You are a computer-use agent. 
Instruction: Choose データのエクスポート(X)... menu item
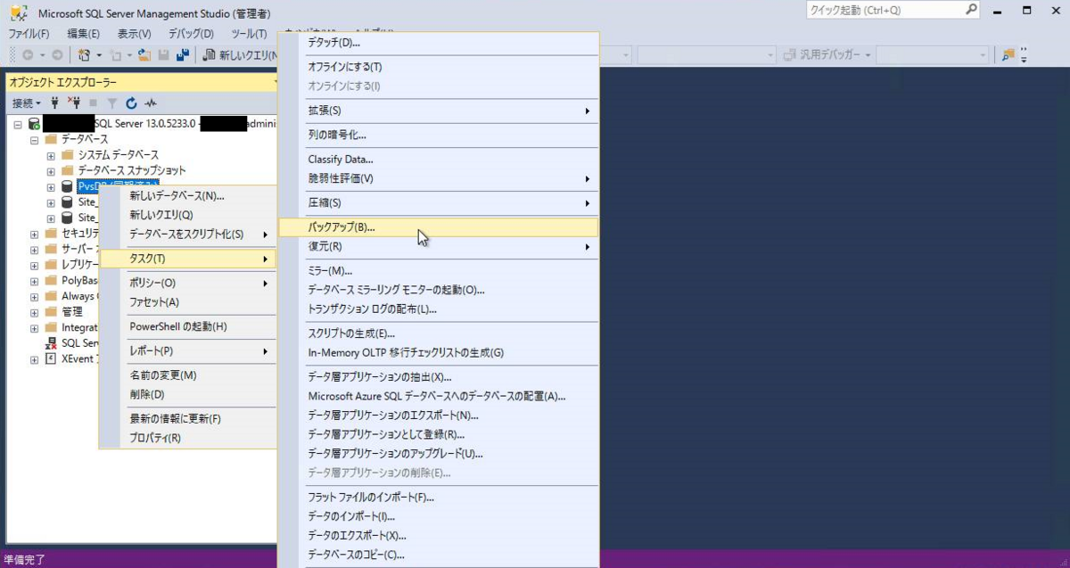[438, 535]
